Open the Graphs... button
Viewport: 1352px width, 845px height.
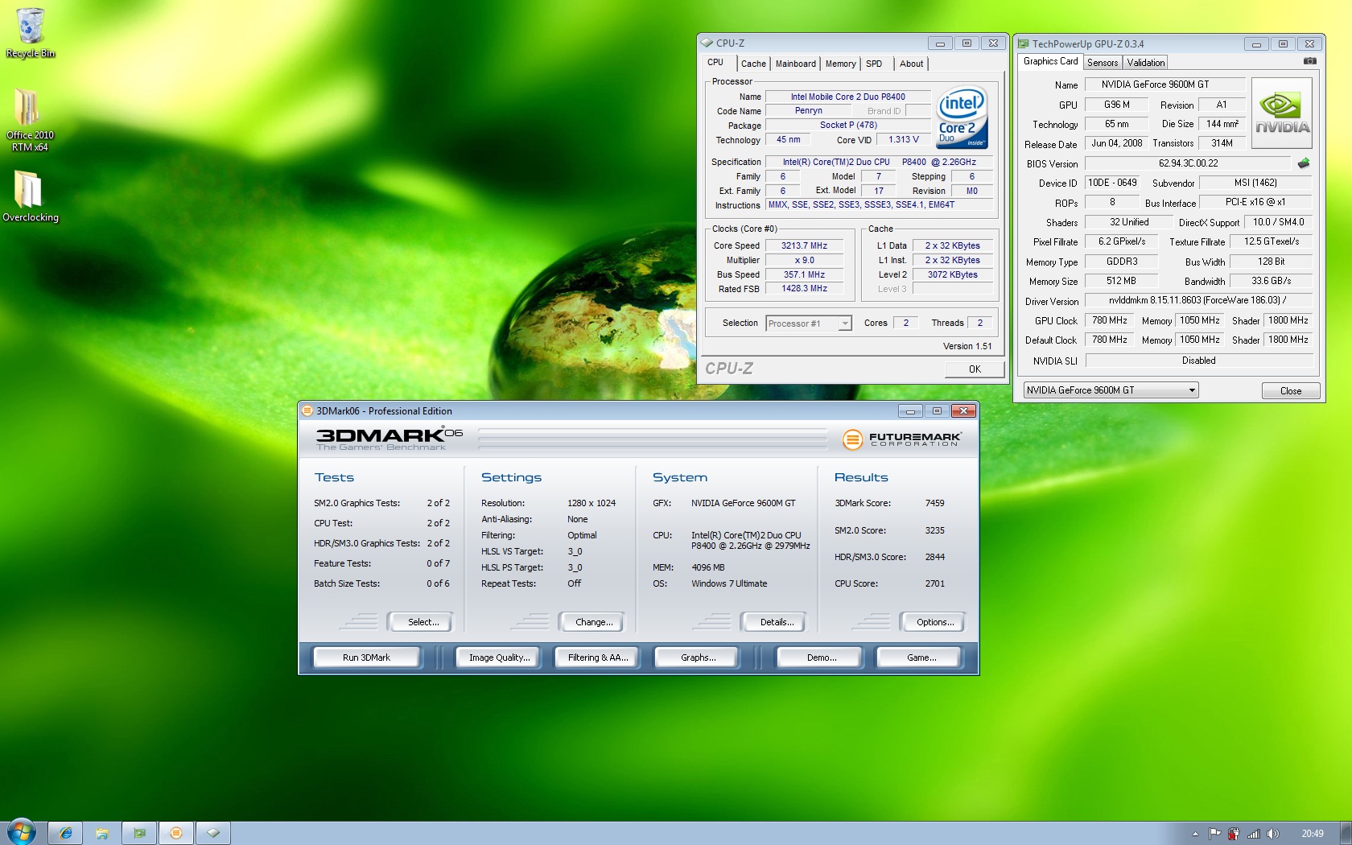[697, 657]
